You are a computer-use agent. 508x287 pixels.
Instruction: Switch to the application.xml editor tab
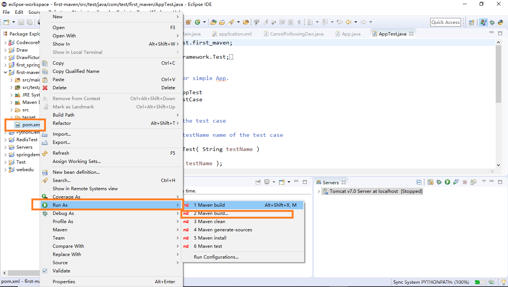click(x=231, y=34)
